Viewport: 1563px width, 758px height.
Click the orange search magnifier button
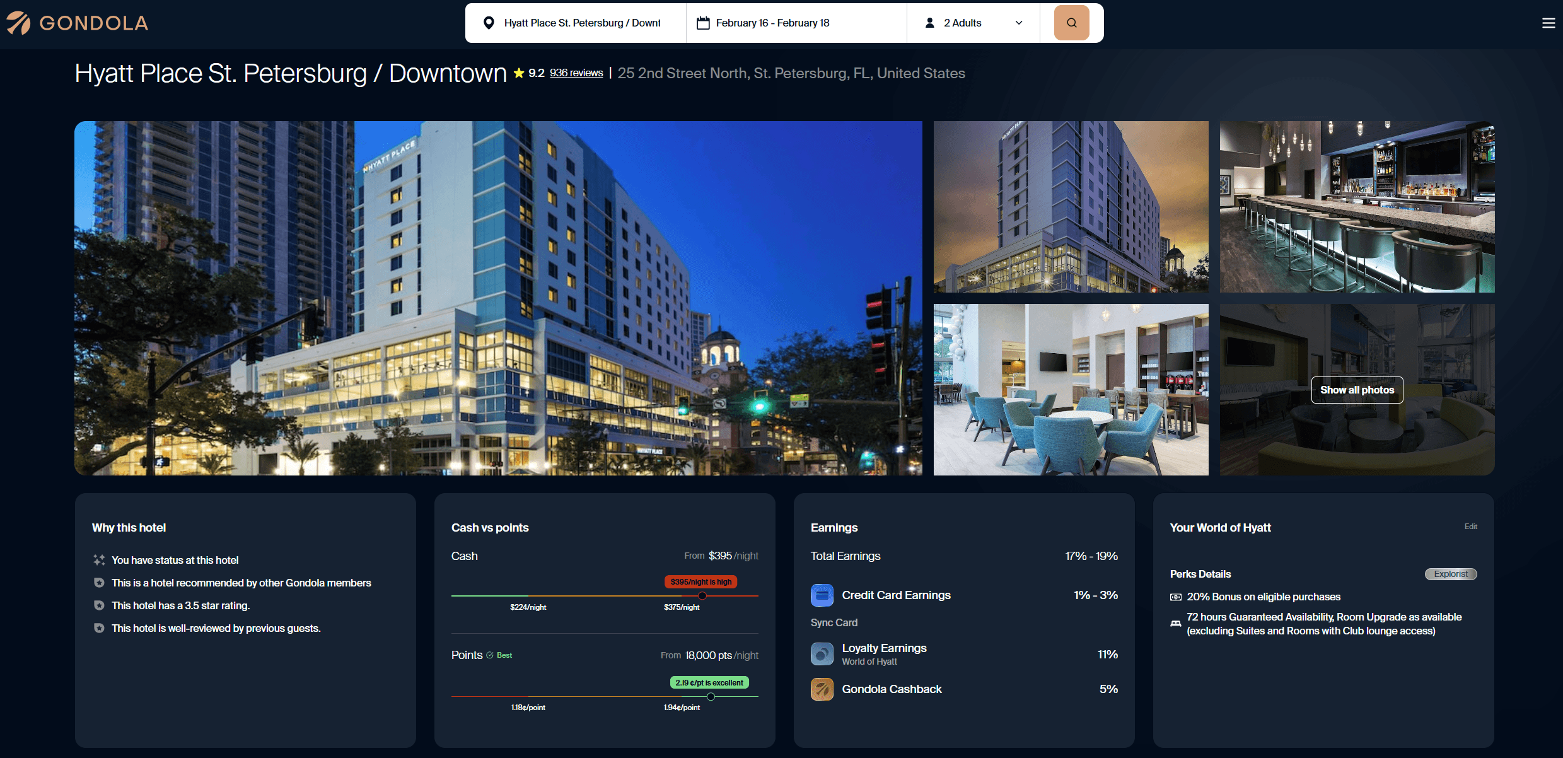1071,23
